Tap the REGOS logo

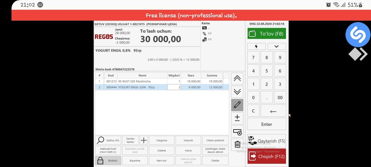click(104, 37)
